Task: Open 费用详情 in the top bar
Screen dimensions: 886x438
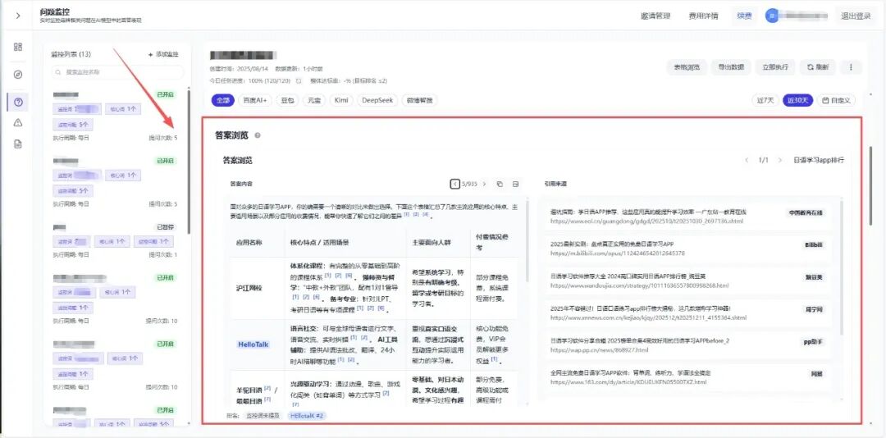Action: point(704,16)
